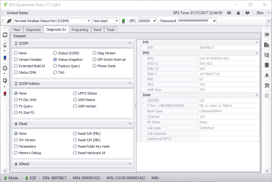Click the United States label

(x=17, y=13)
